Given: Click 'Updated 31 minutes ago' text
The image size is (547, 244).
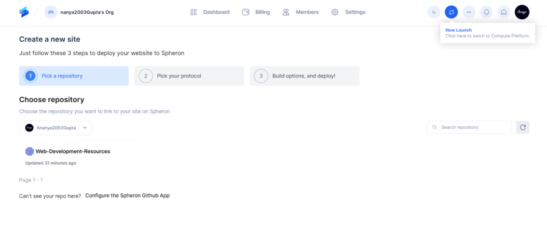Looking at the screenshot, I should click(50, 163).
